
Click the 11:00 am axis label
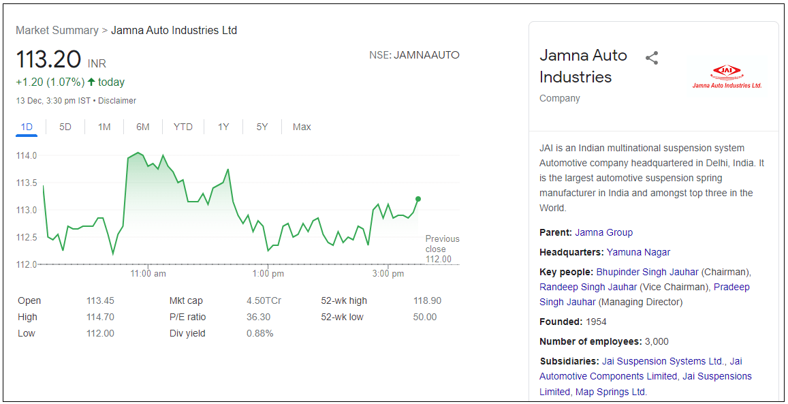coord(148,274)
